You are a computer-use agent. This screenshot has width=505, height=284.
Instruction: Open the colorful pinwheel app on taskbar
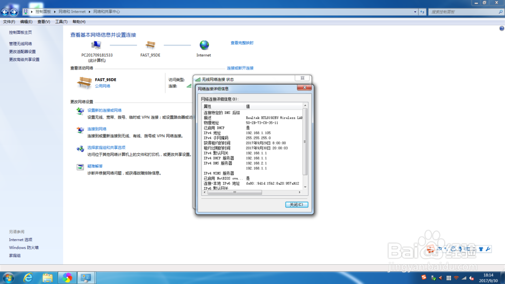[x=67, y=277]
